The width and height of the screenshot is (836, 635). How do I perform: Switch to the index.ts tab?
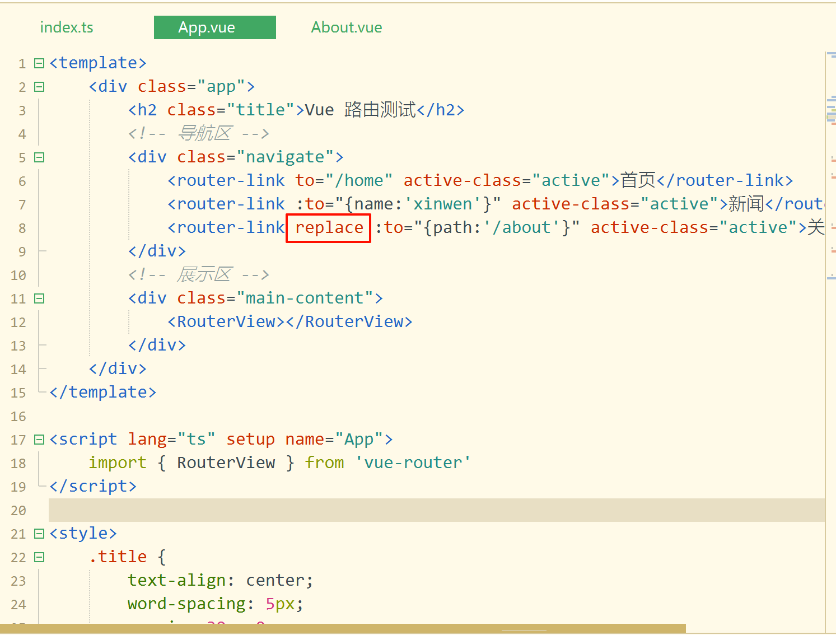click(x=67, y=27)
